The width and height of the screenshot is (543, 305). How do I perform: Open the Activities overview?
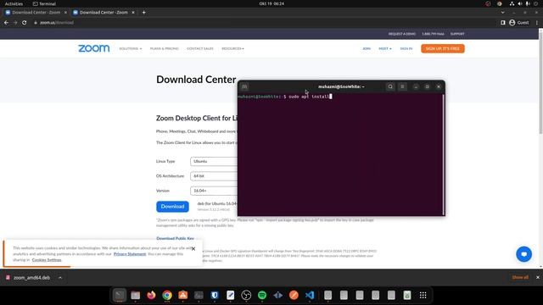pyautogui.click(x=14, y=3)
